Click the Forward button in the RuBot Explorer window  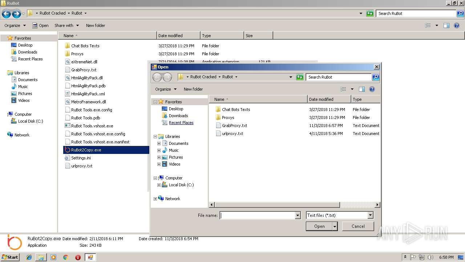click(x=16, y=14)
